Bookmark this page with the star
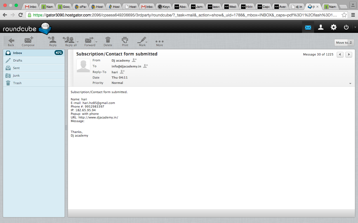 click(344, 15)
